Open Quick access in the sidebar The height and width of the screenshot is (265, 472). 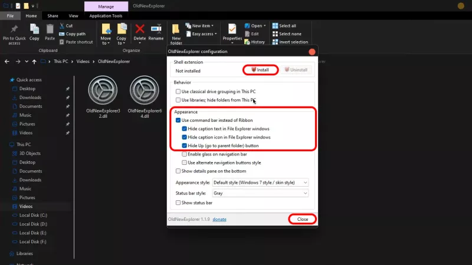(x=29, y=79)
